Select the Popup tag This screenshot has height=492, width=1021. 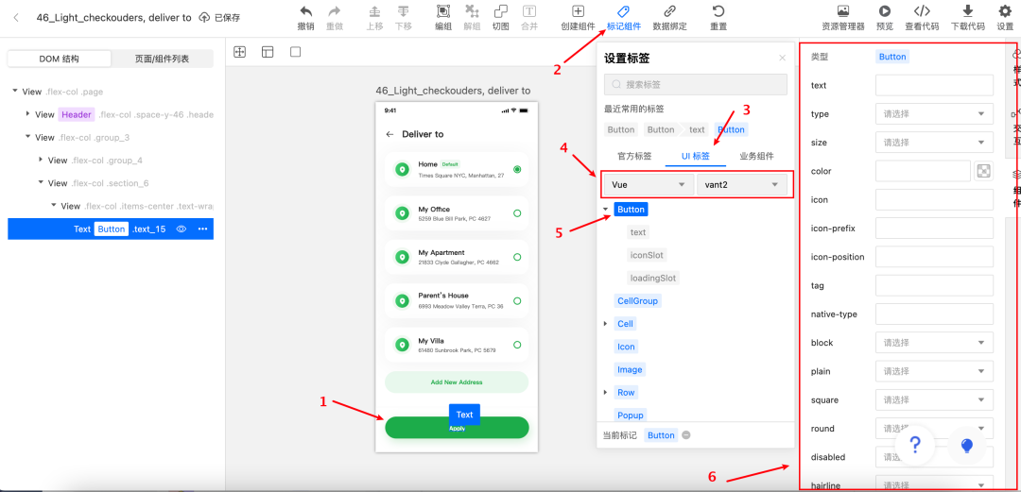[631, 416]
